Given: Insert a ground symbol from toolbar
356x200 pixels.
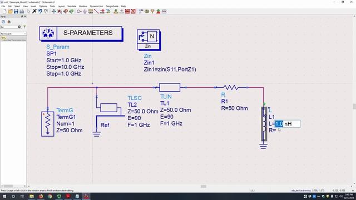Looking at the screenshot, I should click(85, 11).
